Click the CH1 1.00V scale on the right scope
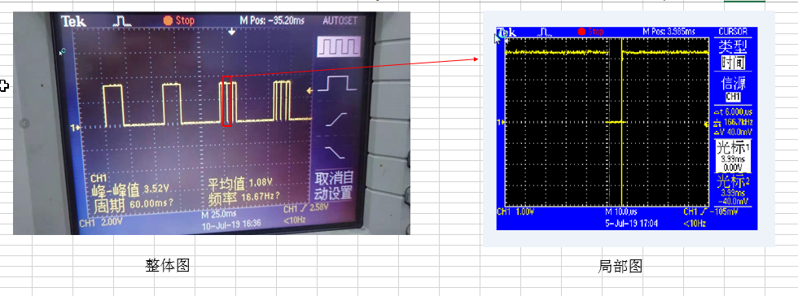The width and height of the screenshot is (798, 296). pos(515,211)
